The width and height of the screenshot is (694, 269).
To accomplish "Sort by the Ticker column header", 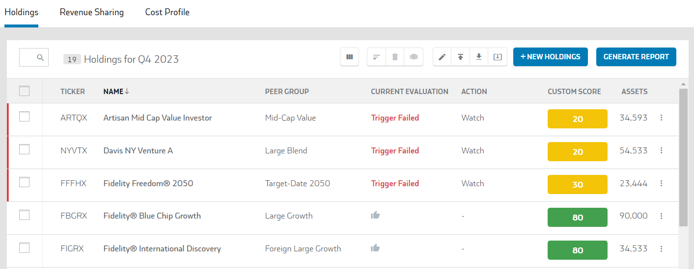I will point(73,91).
